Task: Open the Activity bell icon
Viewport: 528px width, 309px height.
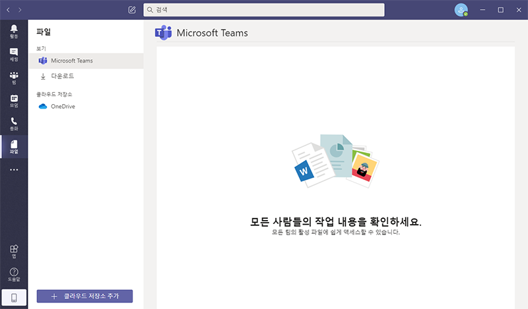Action: click(x=14, y=31)
